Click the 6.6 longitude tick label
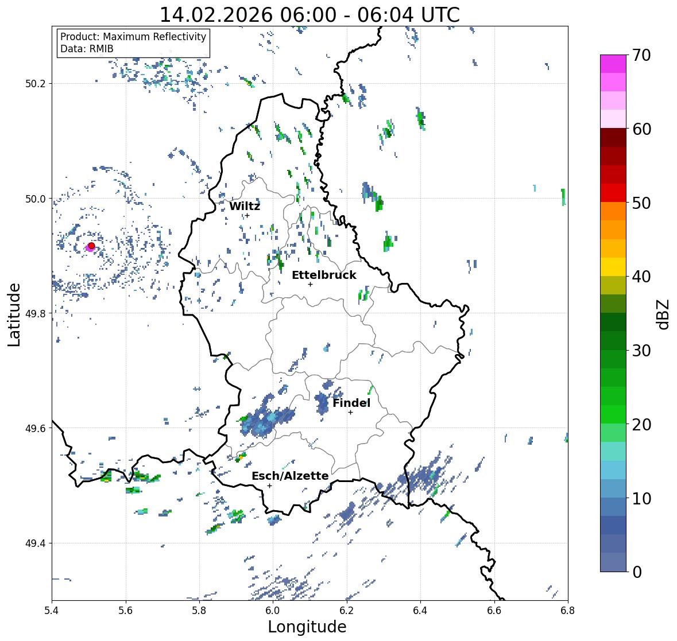The width and height of the screenshot is (677, 641). [494, 611]
